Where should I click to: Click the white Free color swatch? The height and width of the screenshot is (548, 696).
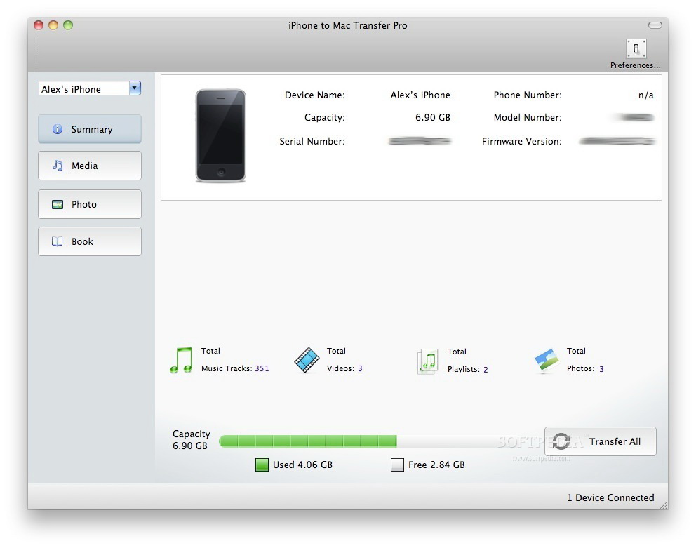[397, 465]
